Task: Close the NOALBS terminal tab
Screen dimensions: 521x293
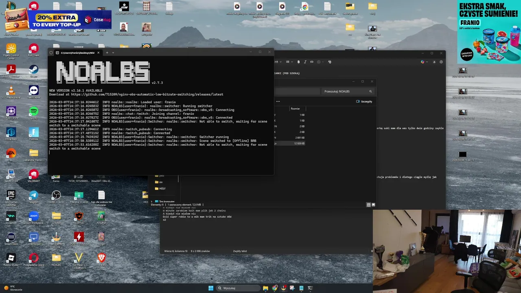Action: pyautogui.click(x=98, y=52)
